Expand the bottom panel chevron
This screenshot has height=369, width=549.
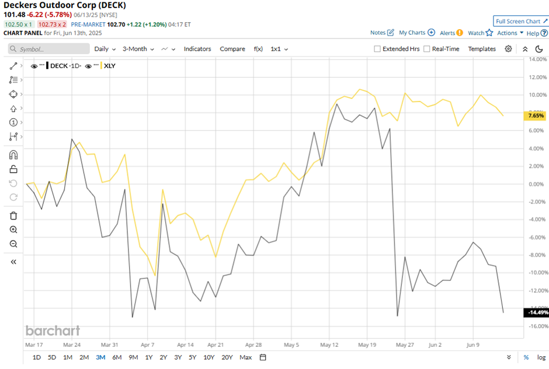tap(509, 357)
